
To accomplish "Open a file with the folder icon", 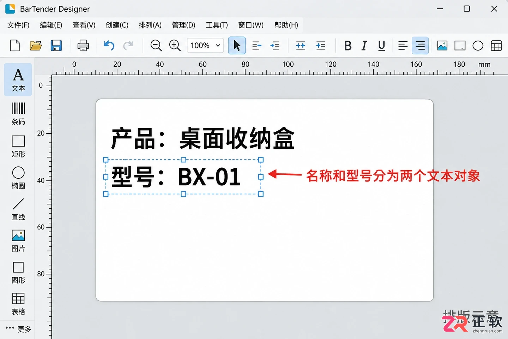I will 36,46.
